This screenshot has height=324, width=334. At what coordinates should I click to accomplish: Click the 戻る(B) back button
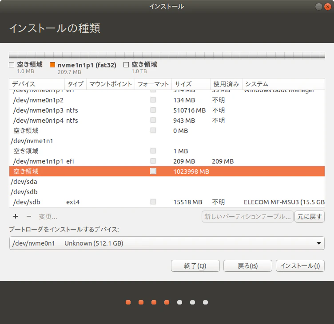[x=247, y=266]
